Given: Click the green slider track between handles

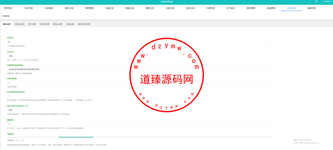Looking at the screenshot, I should (76, 137).
